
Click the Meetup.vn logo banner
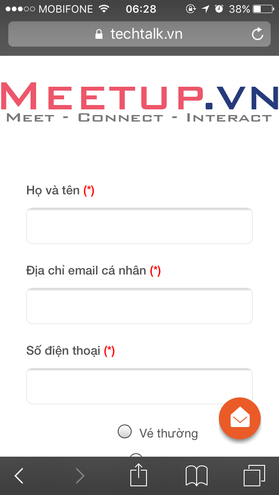139,102
